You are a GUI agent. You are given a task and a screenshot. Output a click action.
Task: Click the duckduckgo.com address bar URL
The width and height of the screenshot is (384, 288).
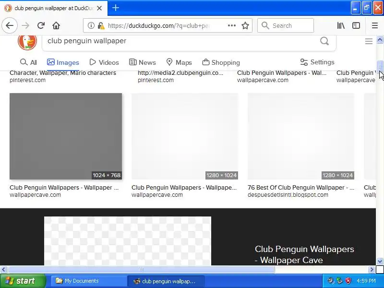pos(158,26)
